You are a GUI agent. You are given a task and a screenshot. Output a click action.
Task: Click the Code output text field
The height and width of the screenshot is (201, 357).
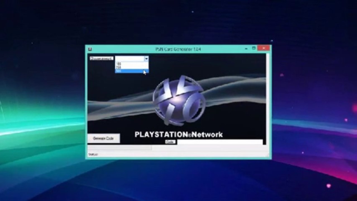[x=220, y=142]
